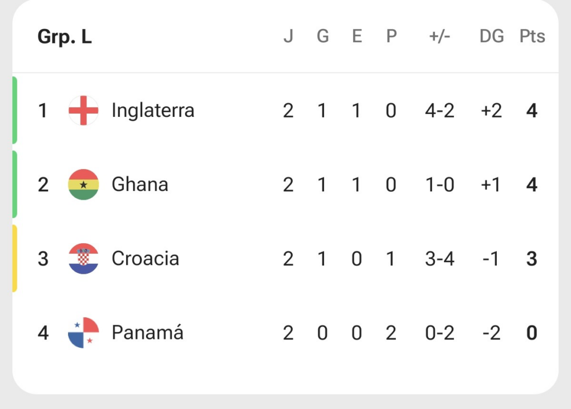Click the green qualification marker beside Inglaterra
This screenshot has width=571, height=409.
point(14,110)
